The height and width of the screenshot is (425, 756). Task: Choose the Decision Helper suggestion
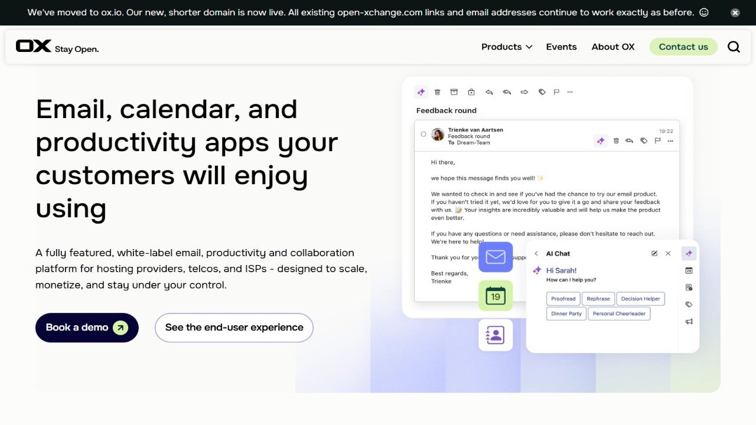[641, 299]
